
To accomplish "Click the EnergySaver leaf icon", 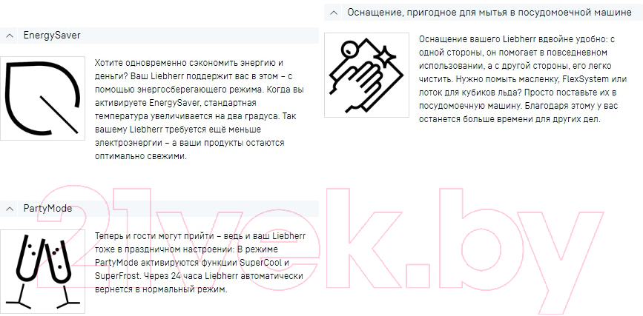I will [43, 98].
